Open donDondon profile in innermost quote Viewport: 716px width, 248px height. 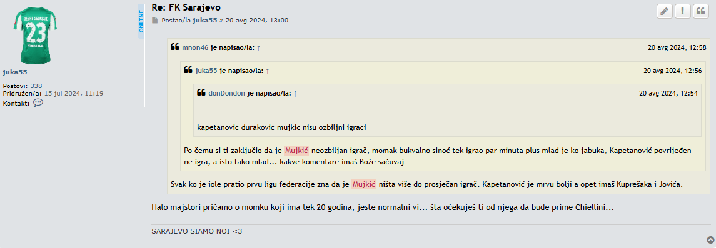click(x=227, y=93)
